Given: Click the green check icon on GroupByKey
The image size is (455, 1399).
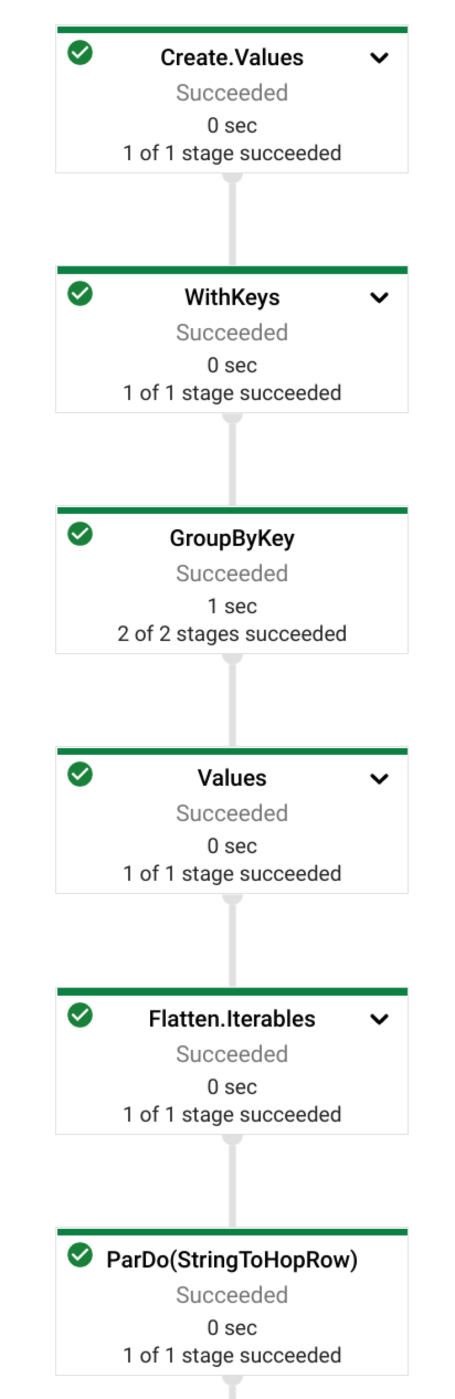Looking at the screenshot, I should 80,534.
